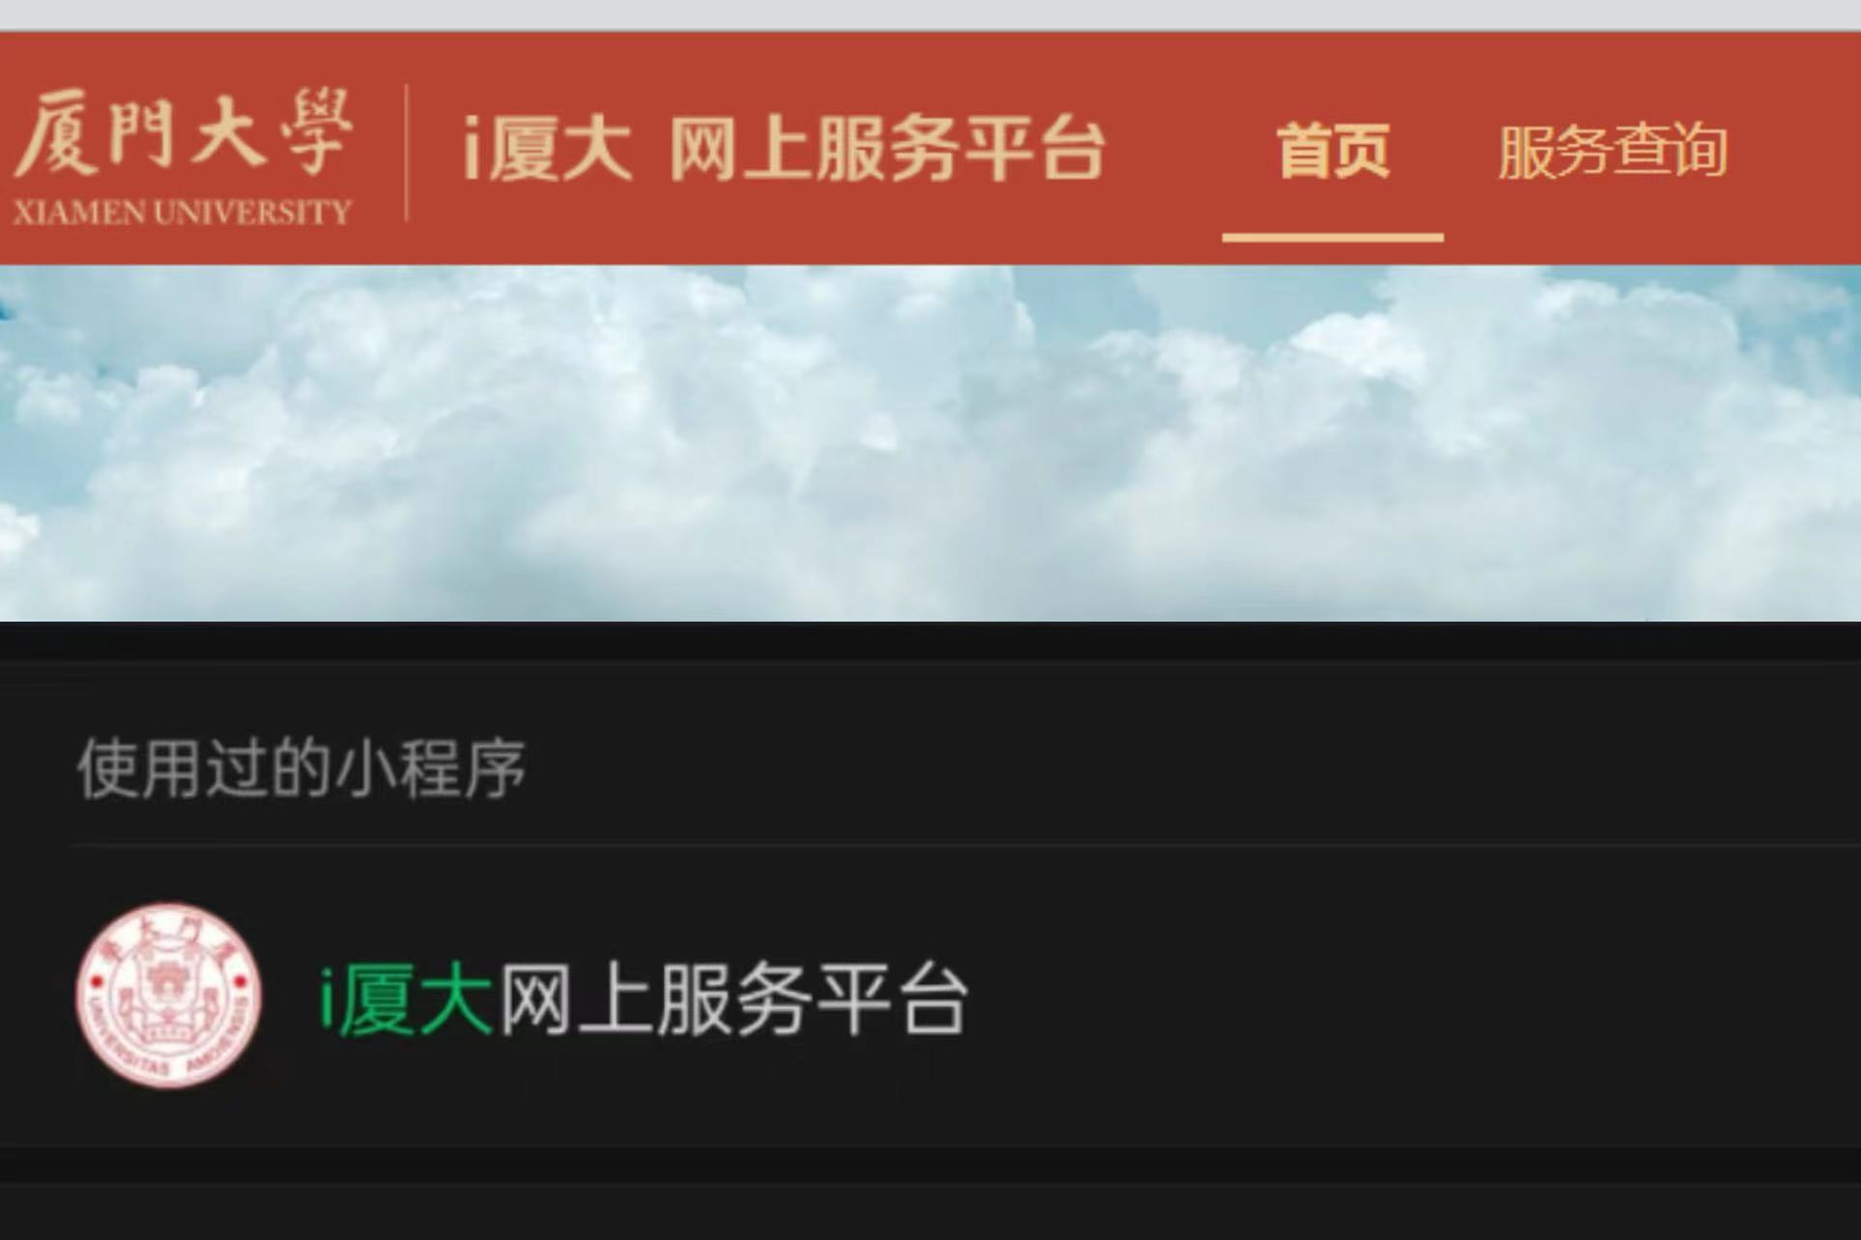Open the 服务查询 tab
Image resolution: width=1861 pixels, height=1240 pixels.
(x=1612, y=152)
